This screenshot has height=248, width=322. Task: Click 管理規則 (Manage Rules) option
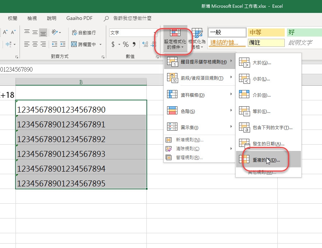pos(190,158)
